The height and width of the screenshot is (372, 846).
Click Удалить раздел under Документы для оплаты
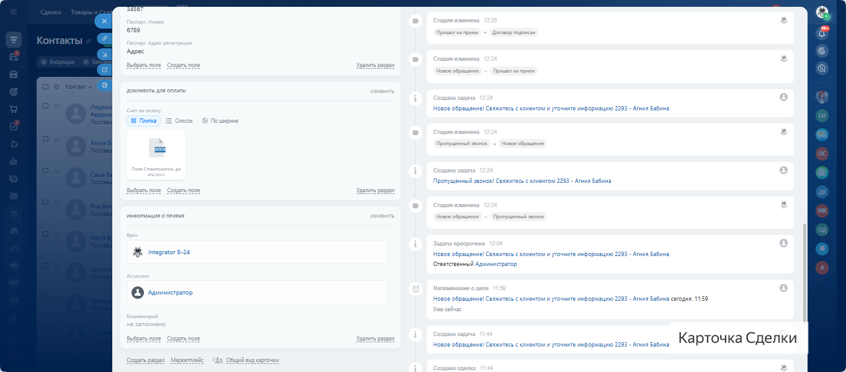pyautogui.click(x=375, y=190)
